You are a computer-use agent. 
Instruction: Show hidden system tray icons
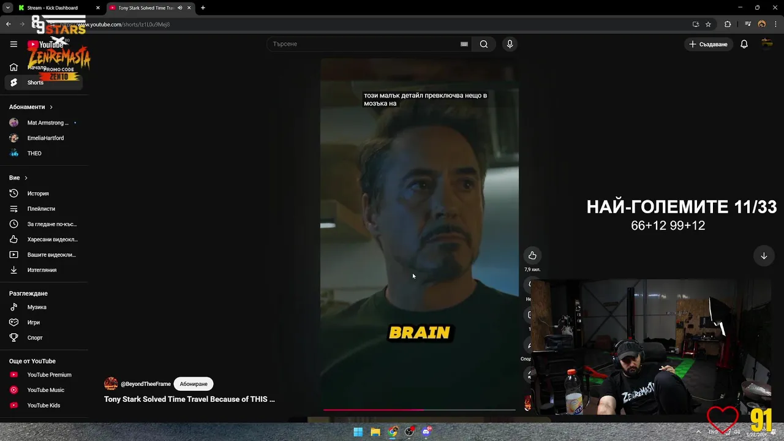[698, 432]
